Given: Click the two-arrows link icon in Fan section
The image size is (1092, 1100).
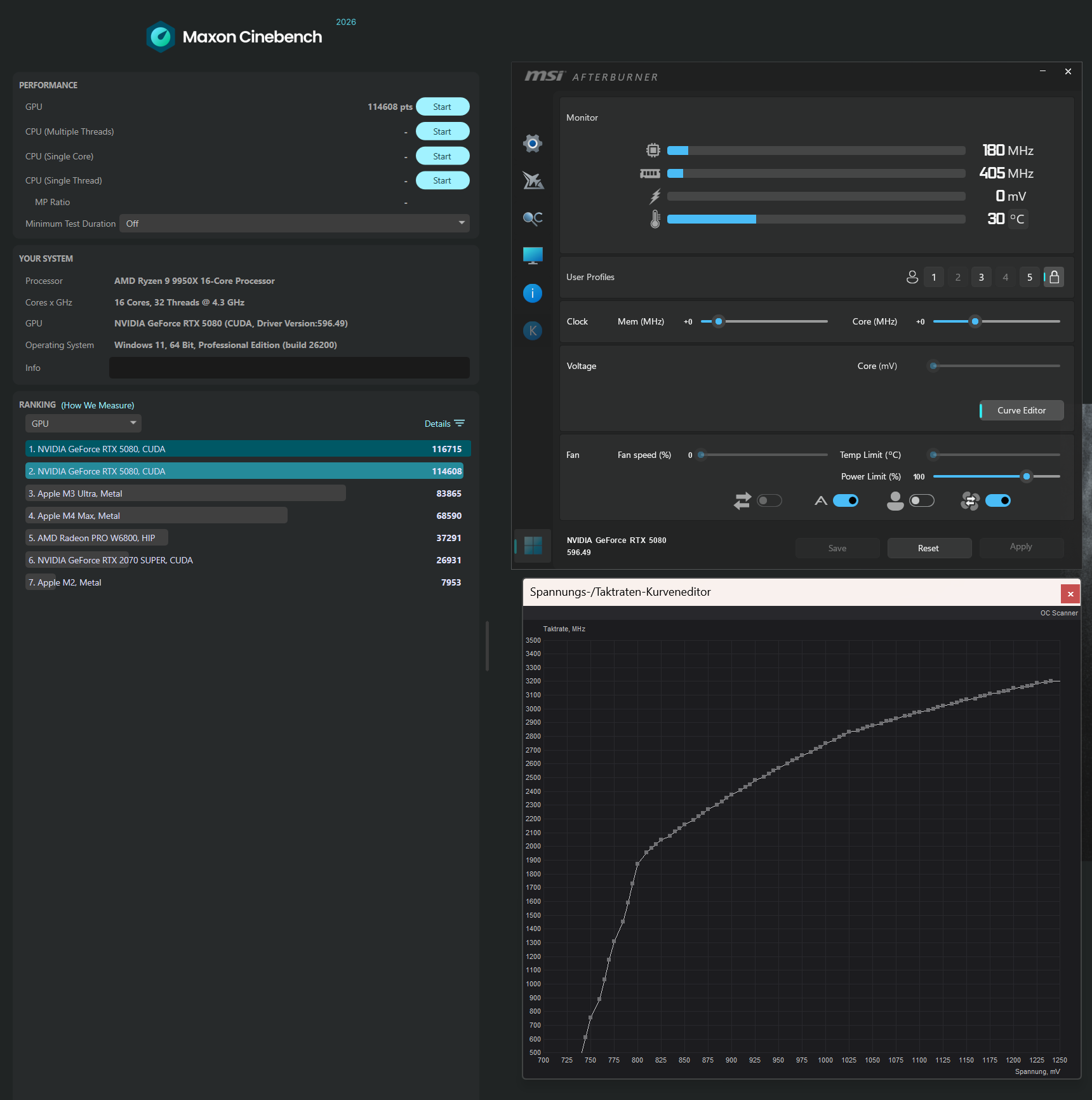Looking at the screenshot, I should [742, 501].
